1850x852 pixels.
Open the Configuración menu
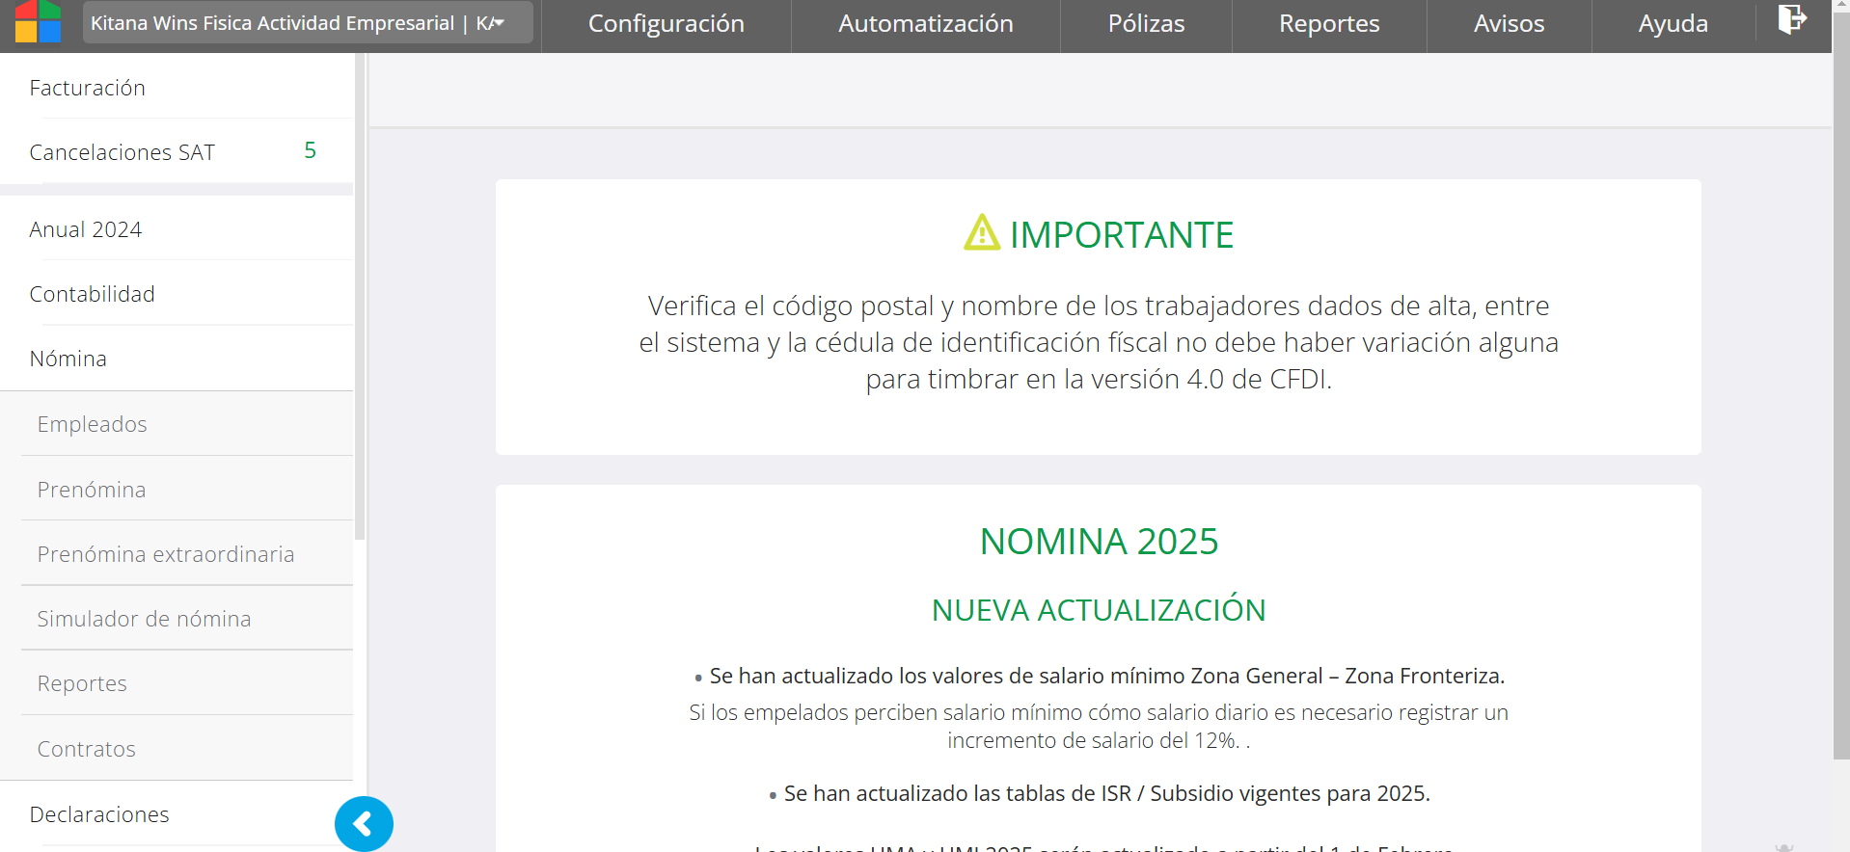pos(666,24)
